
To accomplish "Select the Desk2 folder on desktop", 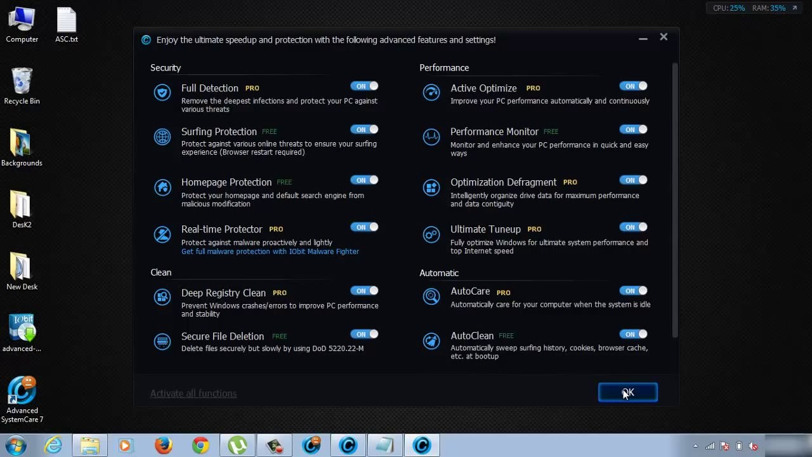I will 22,209.
